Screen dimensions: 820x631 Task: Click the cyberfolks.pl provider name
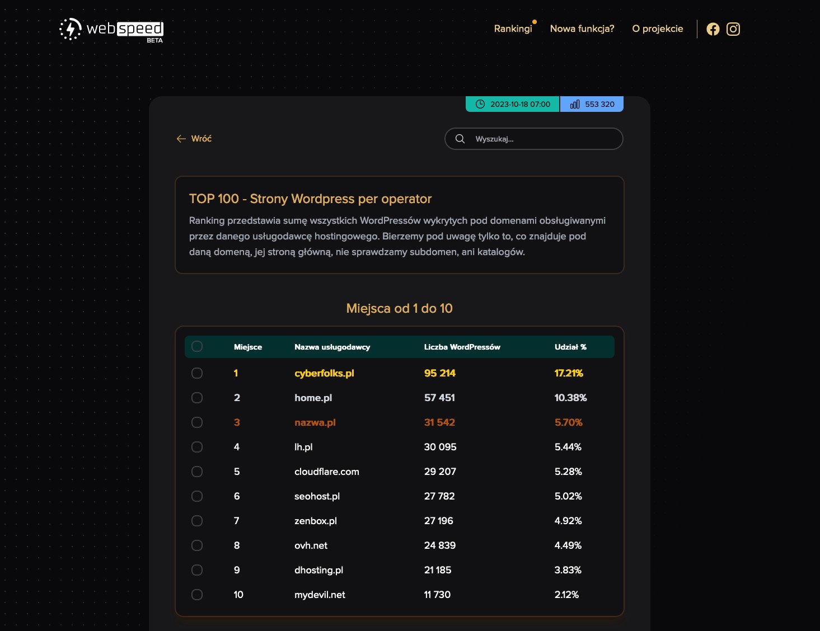click(324, 373)
